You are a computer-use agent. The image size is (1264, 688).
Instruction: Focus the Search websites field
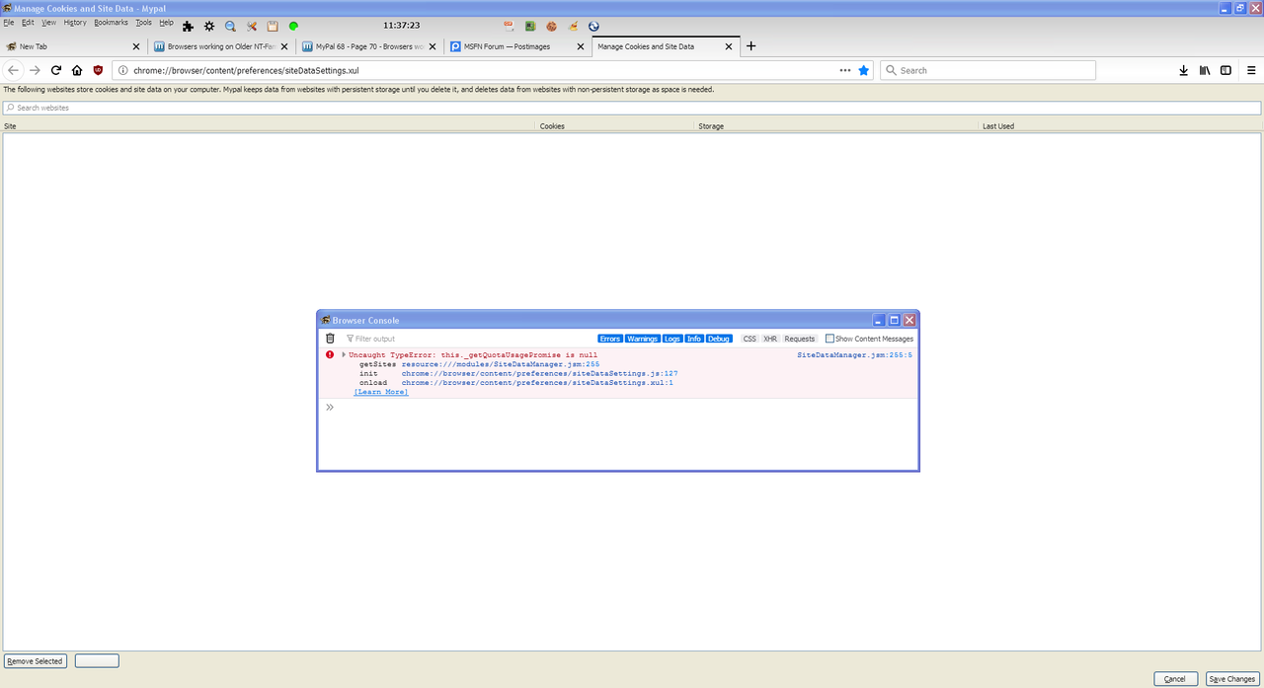coord(632,108)
